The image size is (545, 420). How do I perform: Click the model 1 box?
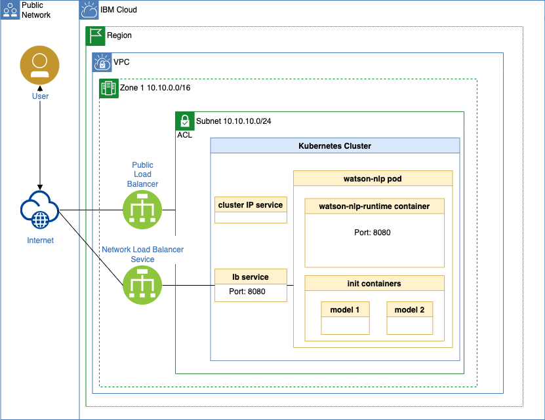pyautogui.click(x=344, y=318)
